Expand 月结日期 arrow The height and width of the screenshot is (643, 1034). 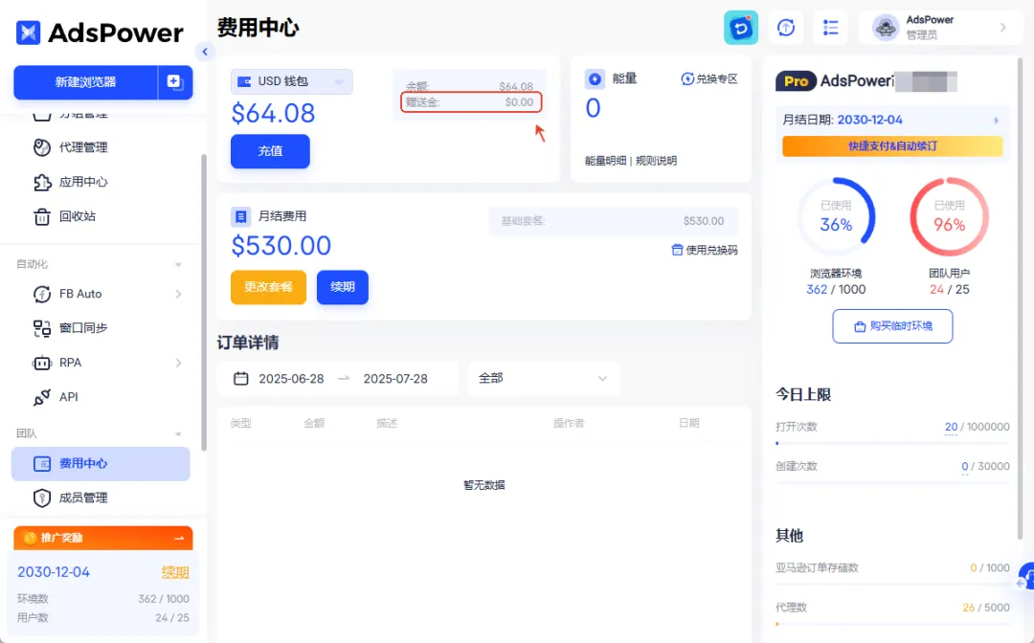pyautogui.click(x=997, y=121)
